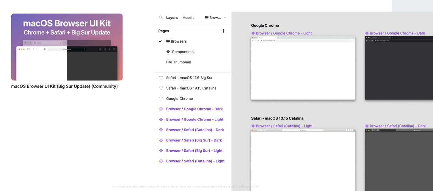Click component icon of Safari (Catalina) - Light layer
The image size is (433, 191).
161,161
